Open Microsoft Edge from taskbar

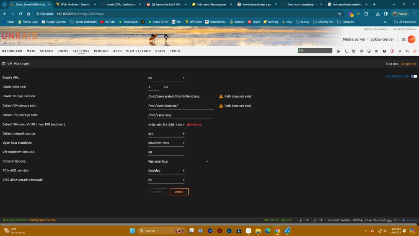click(267, 231)
